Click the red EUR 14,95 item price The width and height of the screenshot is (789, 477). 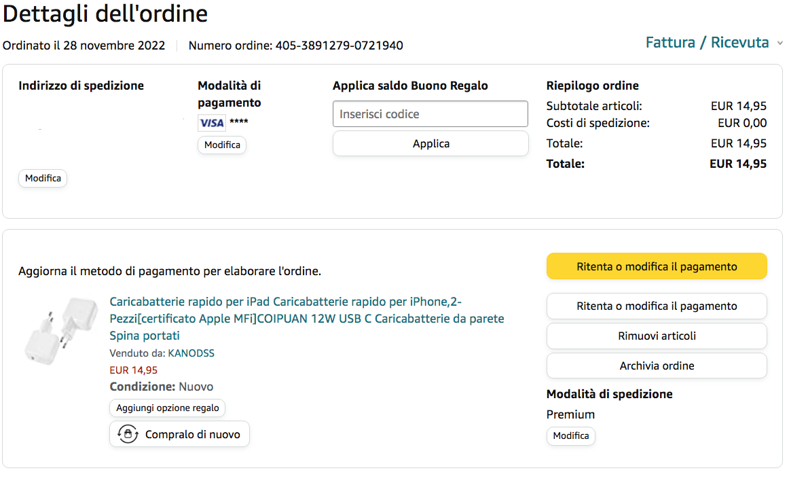[x=133, y=370]
